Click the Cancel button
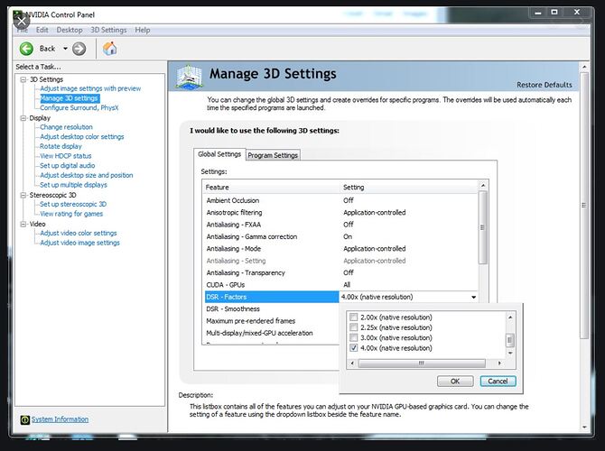605x451 pixels. point(498,382)
